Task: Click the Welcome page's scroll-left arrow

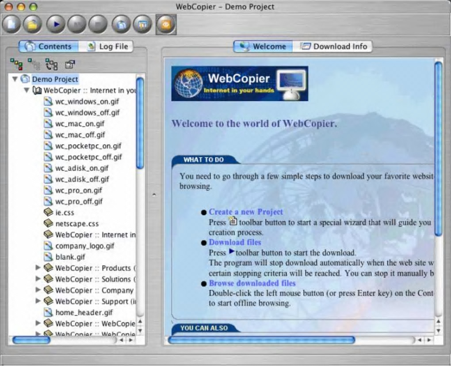Action: point(420,340)
